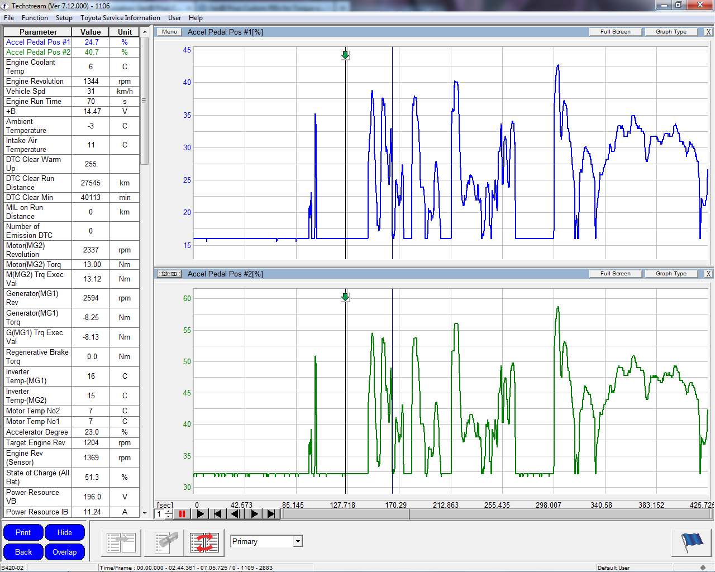Select the Accel Pedal Pos #2 parameter row
The width and height of the screenshot is (715, 572).
(71, 52)
